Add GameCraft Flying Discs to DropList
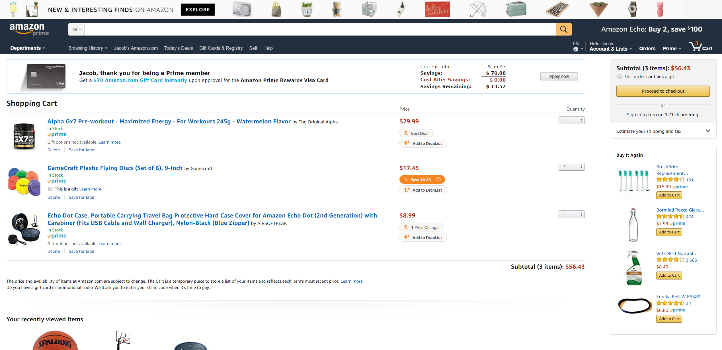 click(x=423, y=190)
